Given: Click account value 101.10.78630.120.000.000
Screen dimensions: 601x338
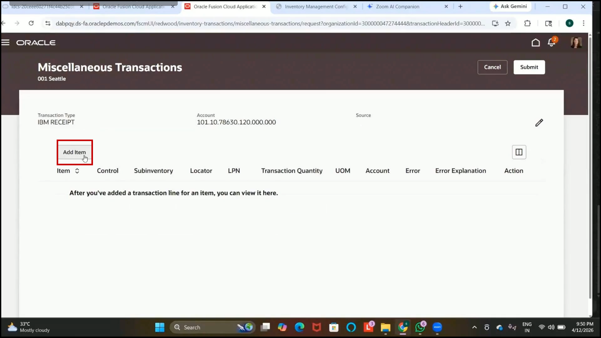Looking at the screenshot, I should (x=236, y=122).
